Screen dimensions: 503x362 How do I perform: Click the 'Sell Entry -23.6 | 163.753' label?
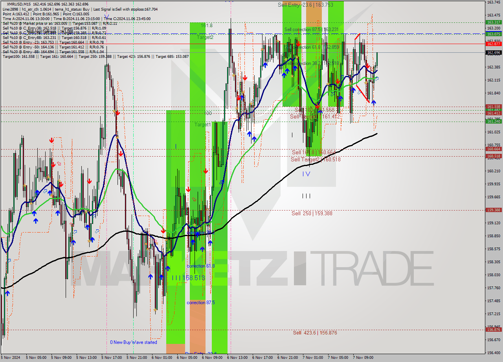tap(305, 5)
